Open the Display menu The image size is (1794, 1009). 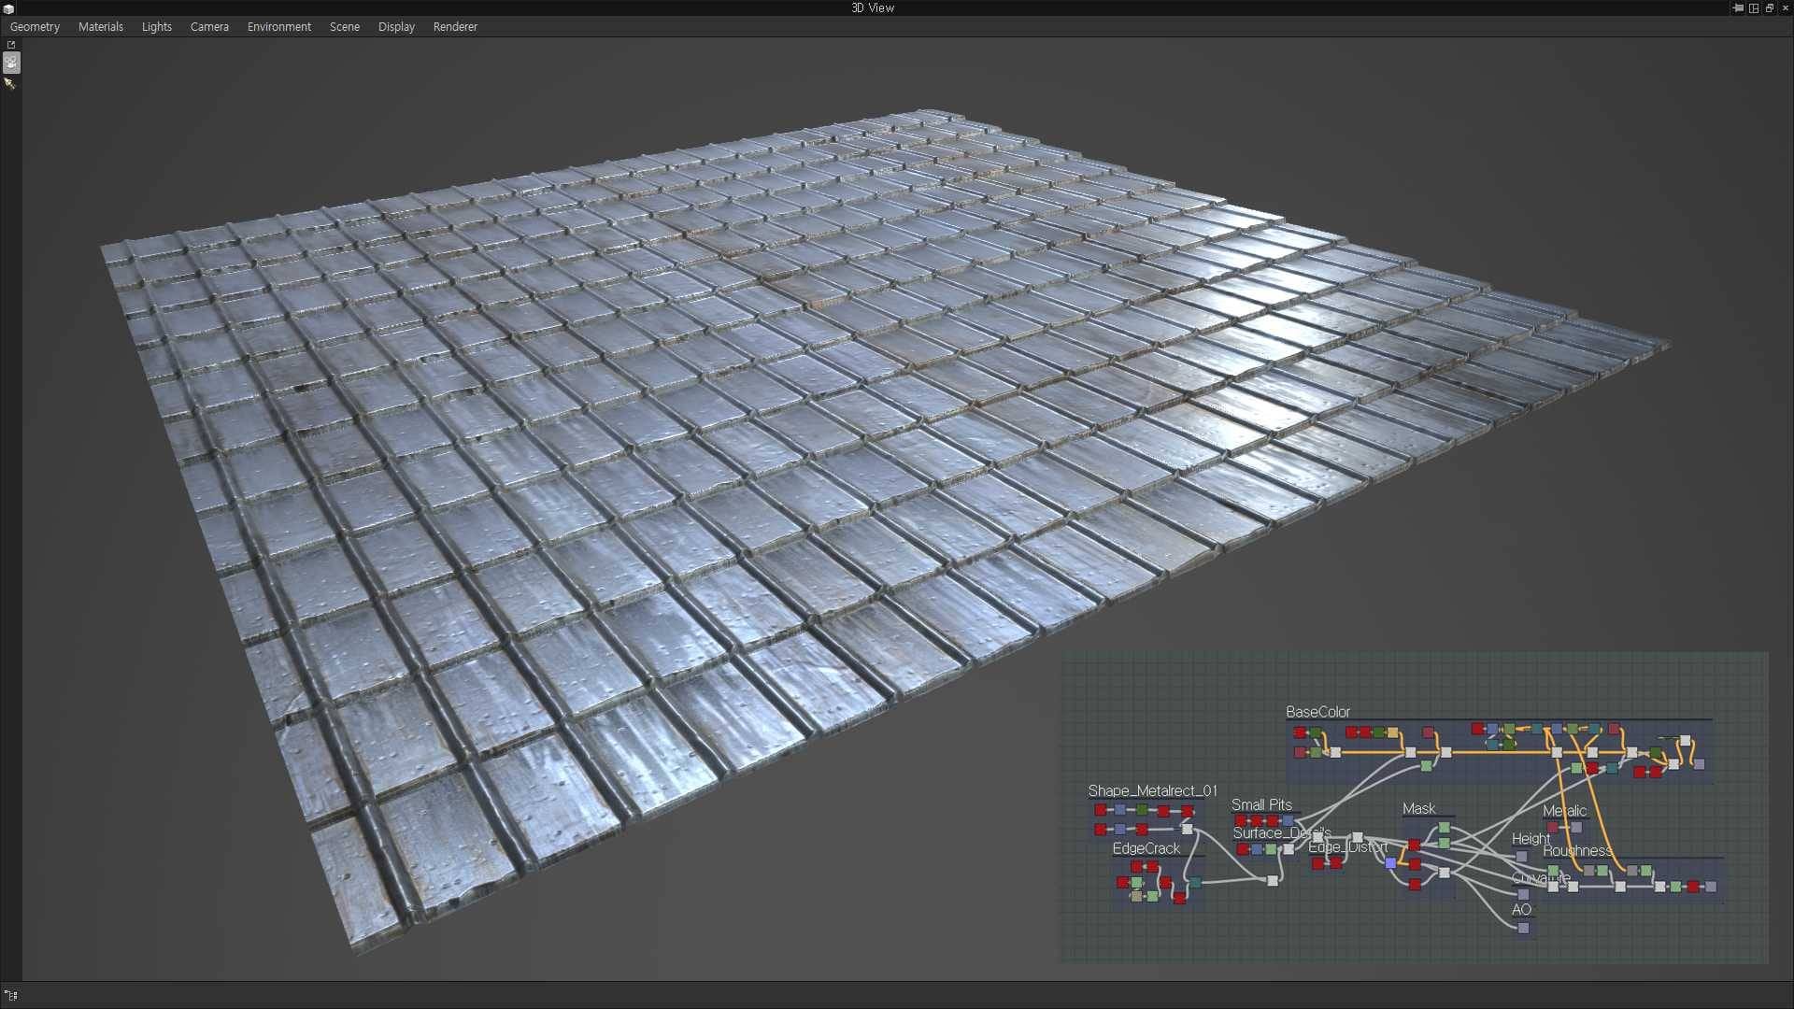[396, 27]
